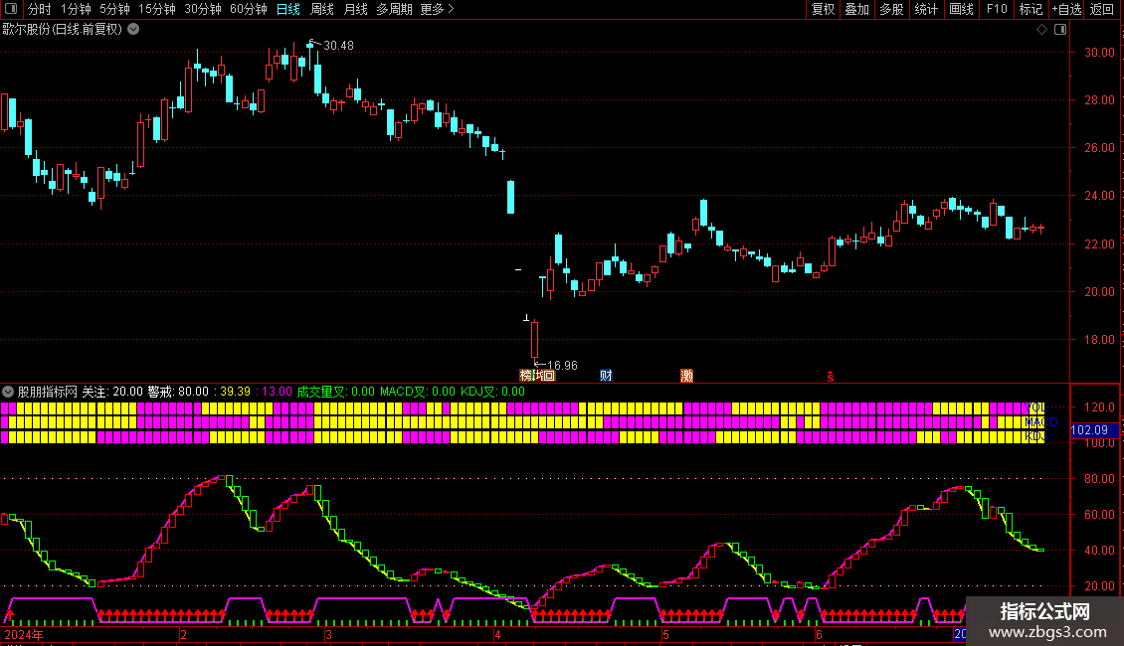The height and width of the screenshot is (646, 1124).
Task: Switch to 分时 intraday view
Action: (x=40, y=9)
